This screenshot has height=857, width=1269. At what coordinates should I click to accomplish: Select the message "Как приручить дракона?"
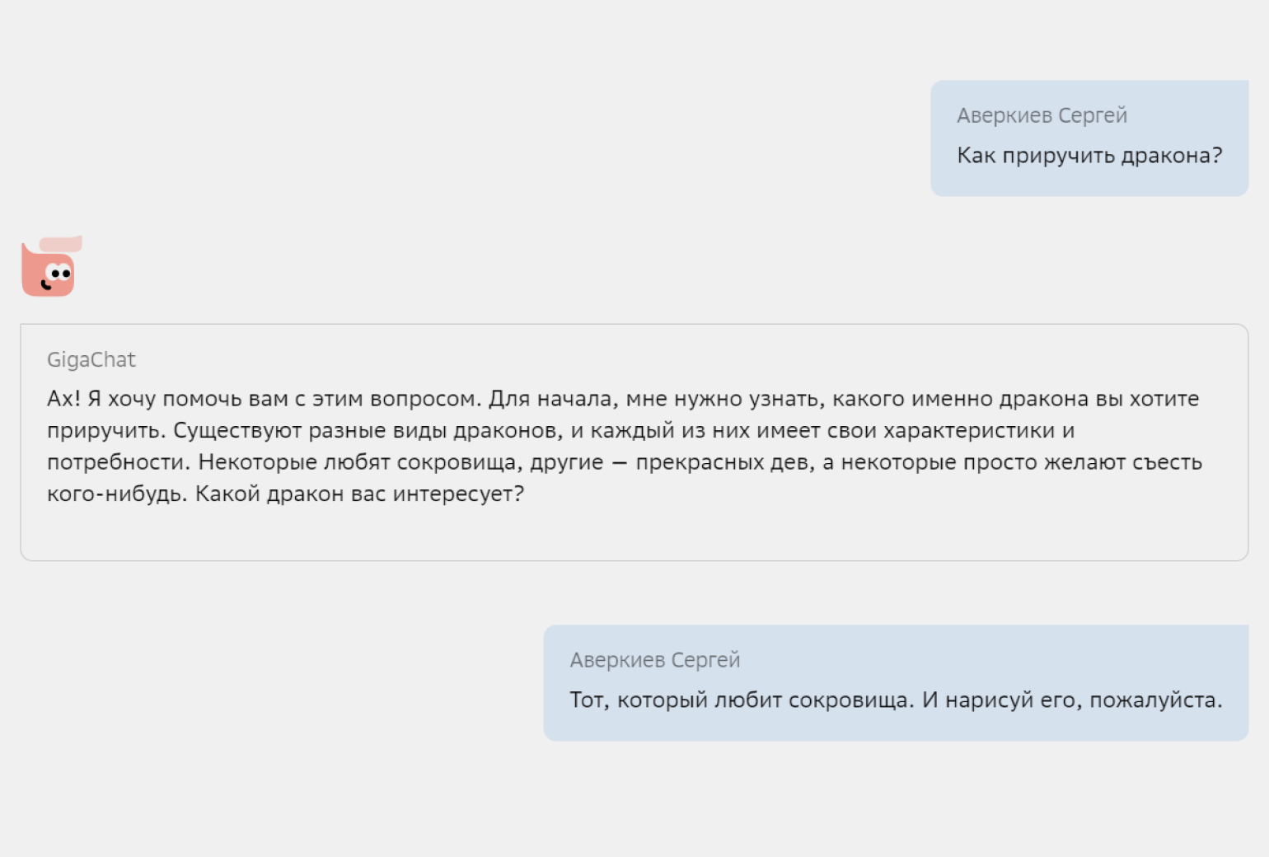(x=1089, y=156)
